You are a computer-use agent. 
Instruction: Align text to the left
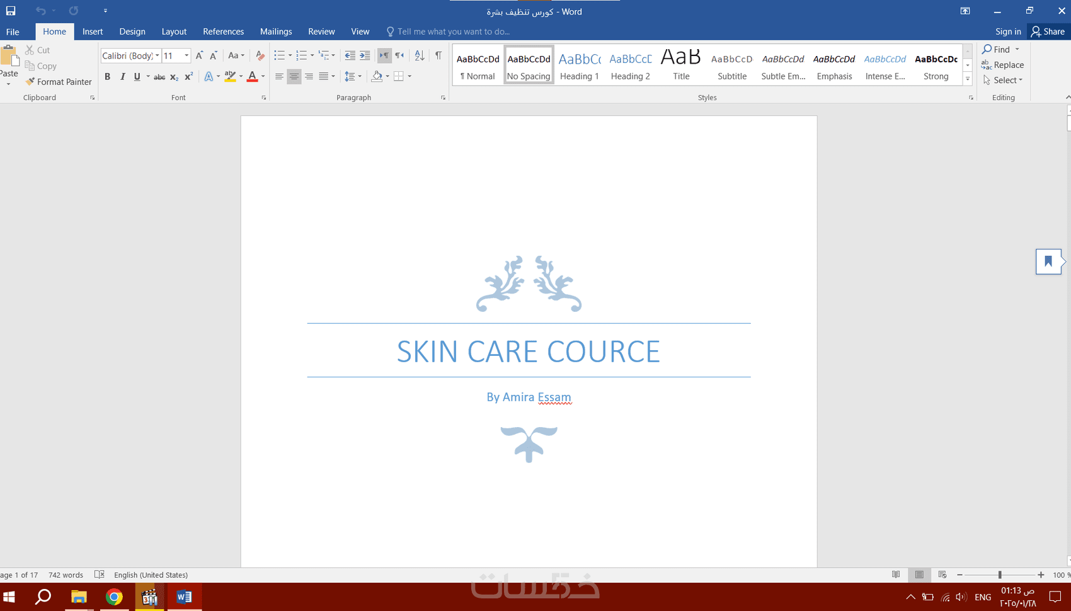tap(279, 77)
